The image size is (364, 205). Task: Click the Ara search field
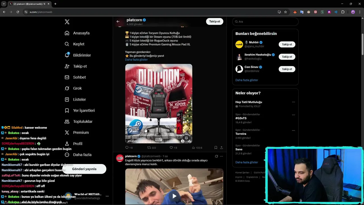click(265, 22)
